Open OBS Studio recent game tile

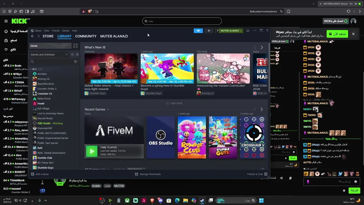click(161, 137)
